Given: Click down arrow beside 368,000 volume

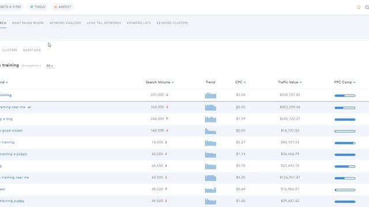Looking at the screenshot, I should (x=167, y=107).
